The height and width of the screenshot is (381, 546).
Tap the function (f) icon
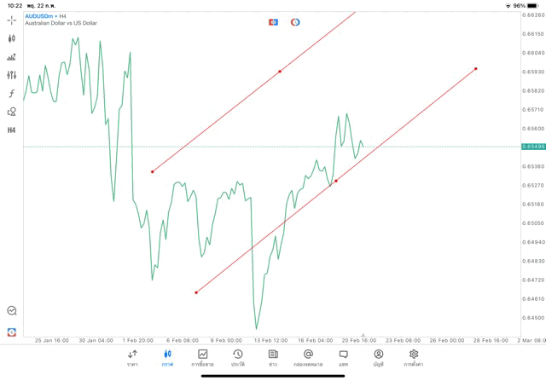12,94
